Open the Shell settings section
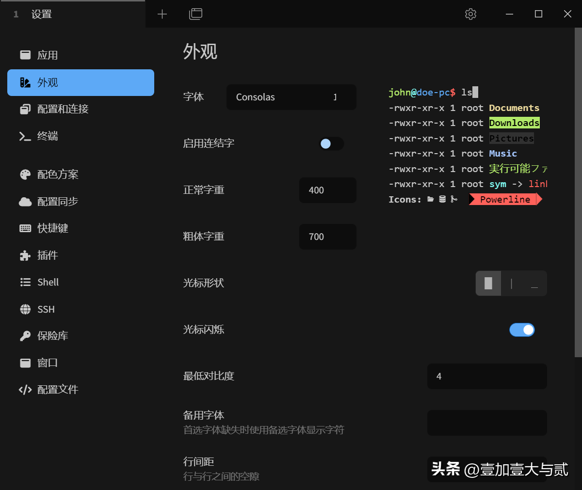Image resolution: width=582 pixels, height=490 pixels. (81, 282)
